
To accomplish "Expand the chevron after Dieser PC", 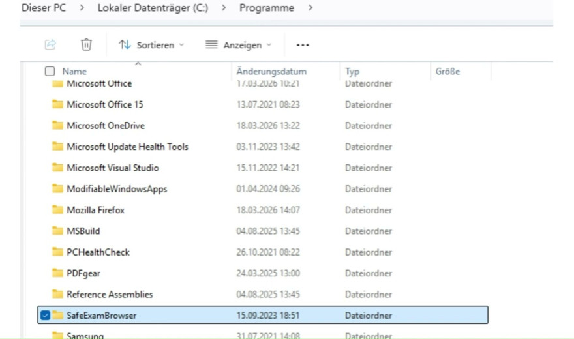I will pos(82,8).
